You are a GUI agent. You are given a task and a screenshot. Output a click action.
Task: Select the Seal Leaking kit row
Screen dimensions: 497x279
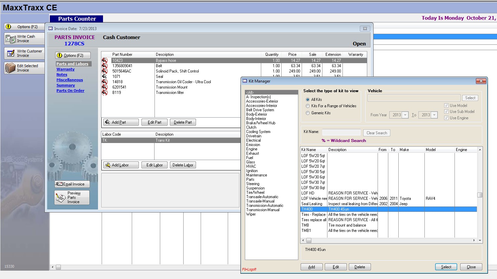pos(389,204)
